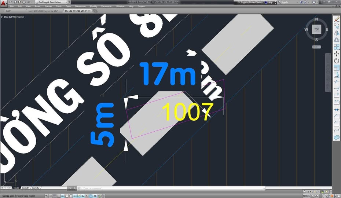Click the new drawing tab button
341x198 pixels.
click(95, 11)
